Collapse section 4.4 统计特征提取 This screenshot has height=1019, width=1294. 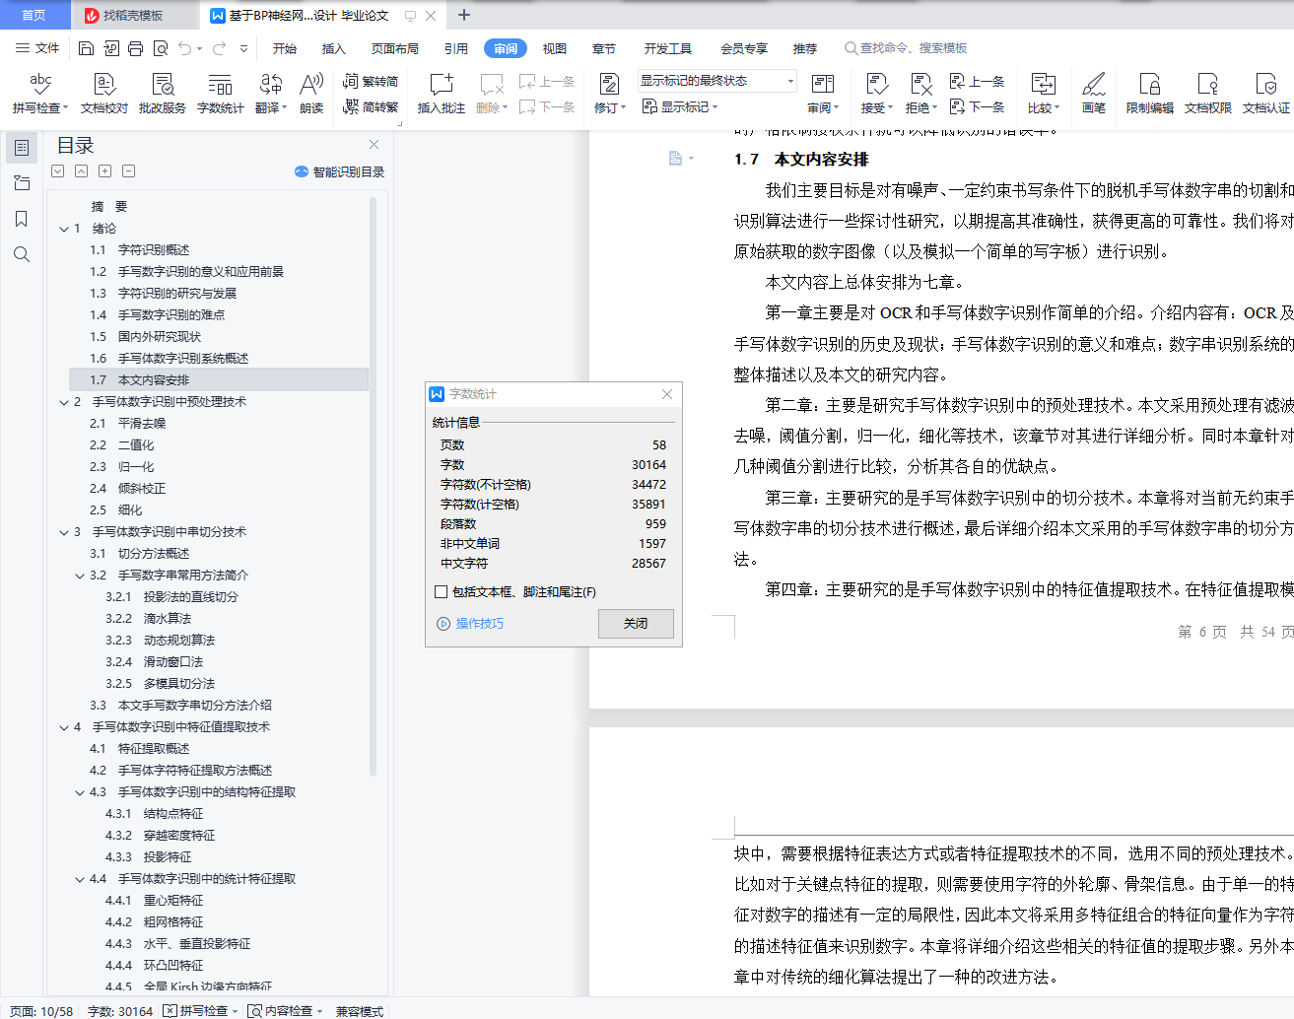80,879
